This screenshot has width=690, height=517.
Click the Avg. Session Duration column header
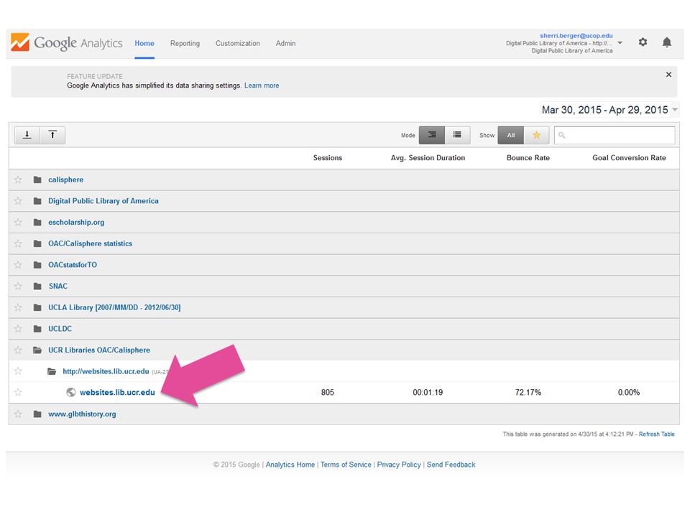(428, 158)
